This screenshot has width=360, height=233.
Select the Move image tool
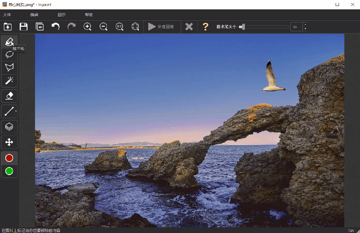coord(9,142)
